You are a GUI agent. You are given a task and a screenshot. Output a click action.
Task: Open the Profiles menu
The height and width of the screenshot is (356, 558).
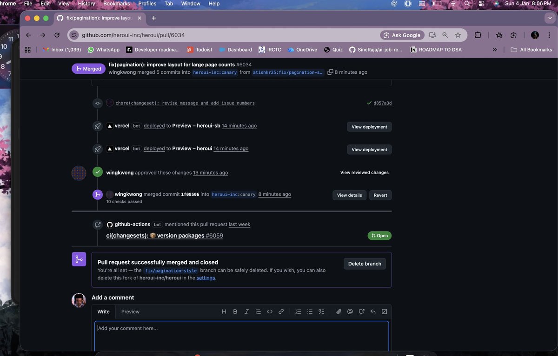click(x=147, y=4)
